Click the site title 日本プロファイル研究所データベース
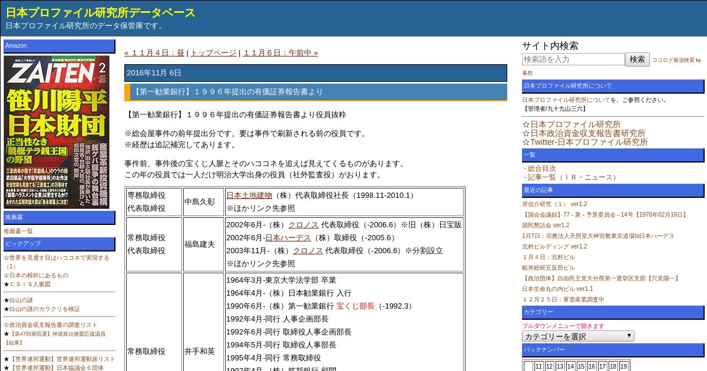The image size is (707, 371). click(100, 12)
